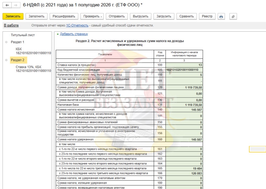This screenshot has width=266, height=189.
Task: Open the Проверить dropdown menu
Action: click(x=92, y=16)
